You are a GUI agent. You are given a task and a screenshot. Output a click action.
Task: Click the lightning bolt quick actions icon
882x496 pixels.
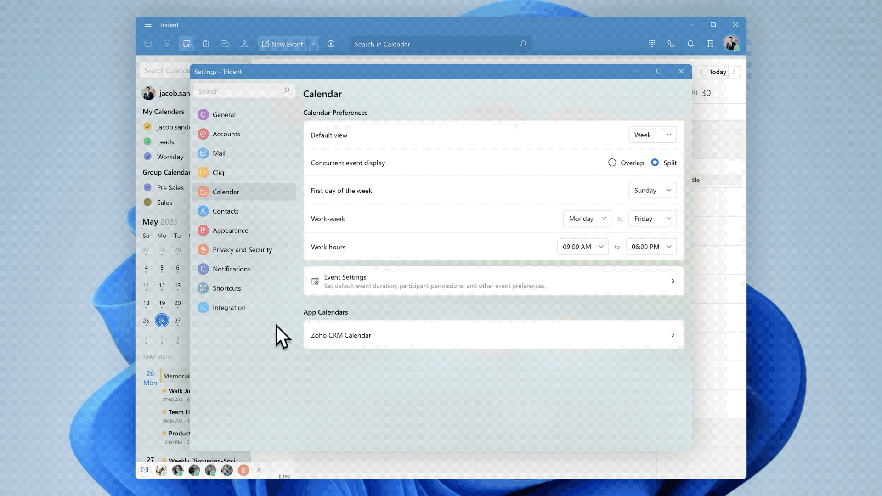[331, 44]
